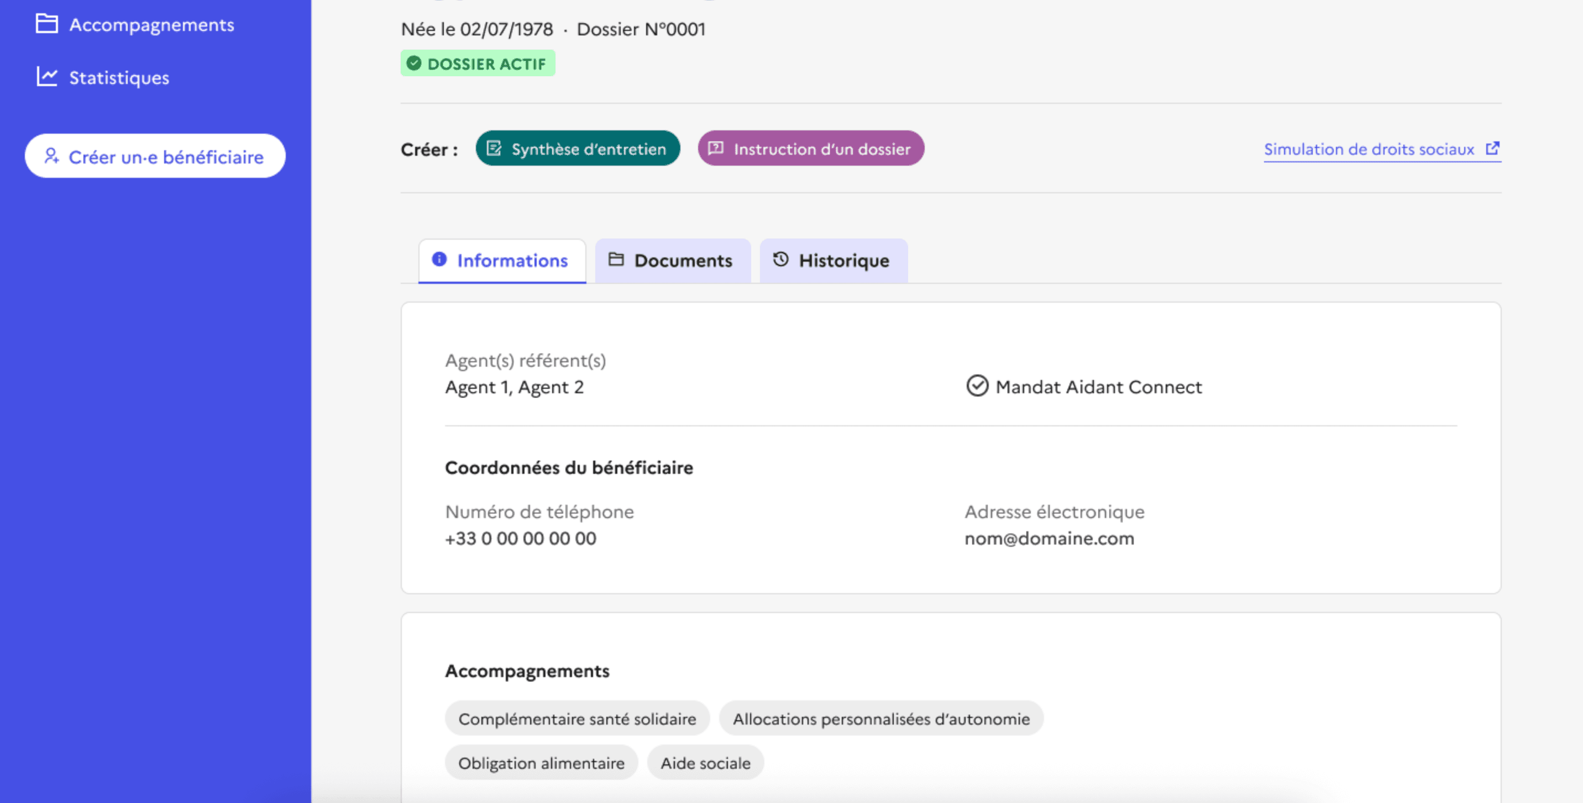
Task: Click the Statistiques chart icon
Action: point(46,77)
